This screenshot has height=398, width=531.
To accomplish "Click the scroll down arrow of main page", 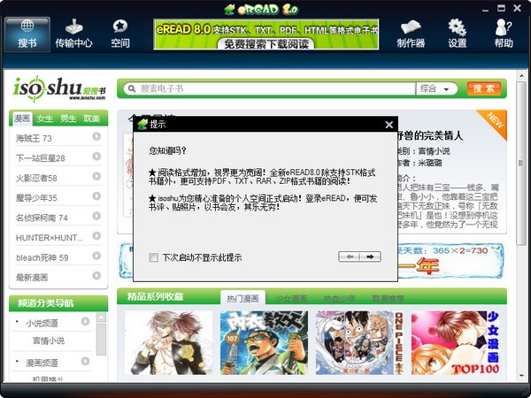I will pos(521,376).
